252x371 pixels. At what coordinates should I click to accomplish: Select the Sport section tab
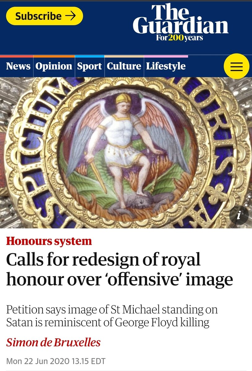89,66
